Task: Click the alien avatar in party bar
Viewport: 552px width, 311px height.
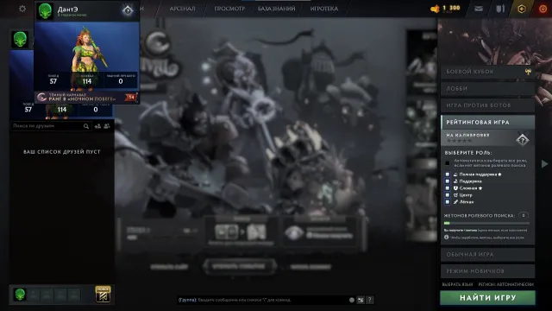Action: click(x=20, y=294)
